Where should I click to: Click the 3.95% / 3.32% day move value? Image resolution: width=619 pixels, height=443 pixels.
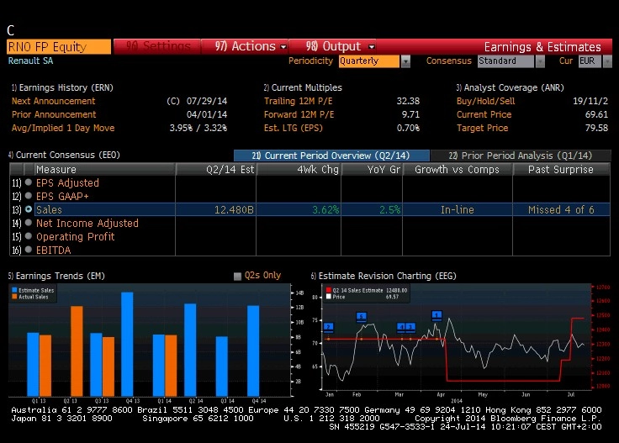point(198,128)
